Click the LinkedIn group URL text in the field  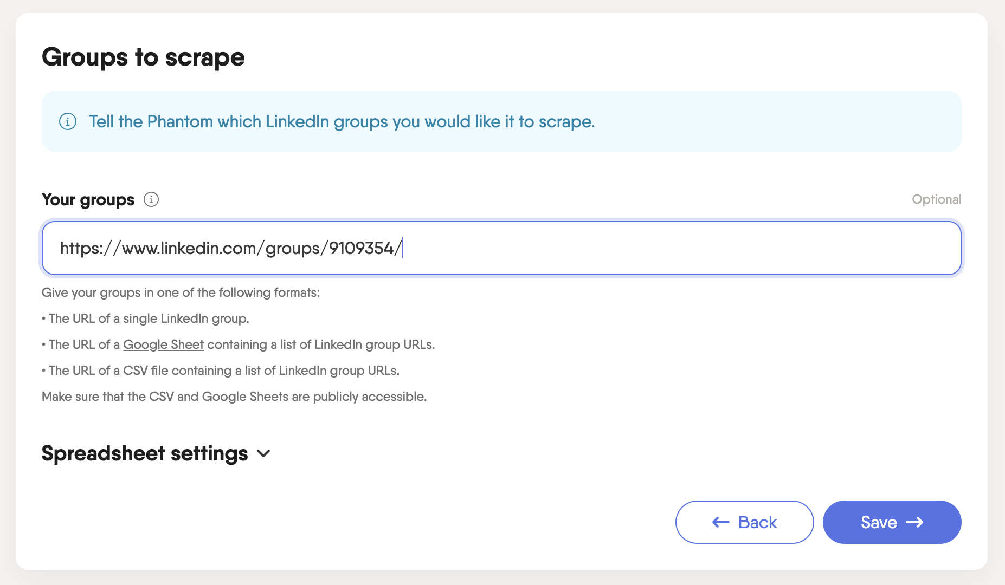(230, 248)
